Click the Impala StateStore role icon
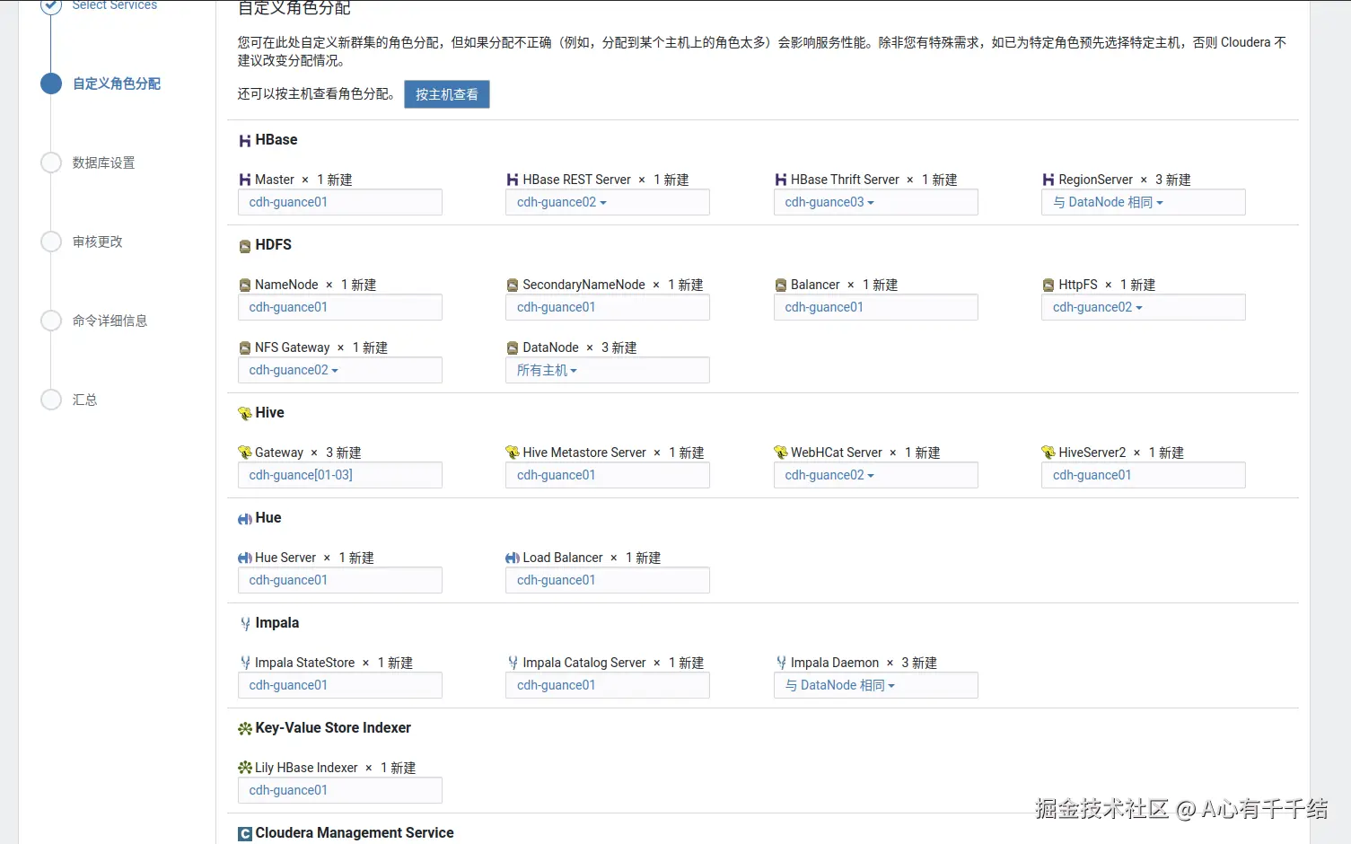The image size is (1351, 844). click(x=245, y=663)
